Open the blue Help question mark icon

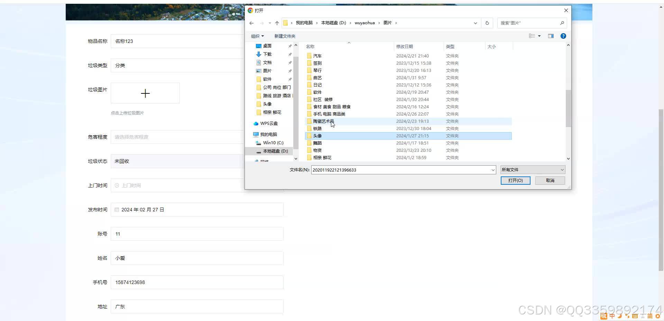563,36
